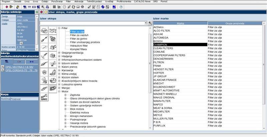Open the OPEL CORSA B history link
The height and width of the screenshot is (137, 267).
21,70
